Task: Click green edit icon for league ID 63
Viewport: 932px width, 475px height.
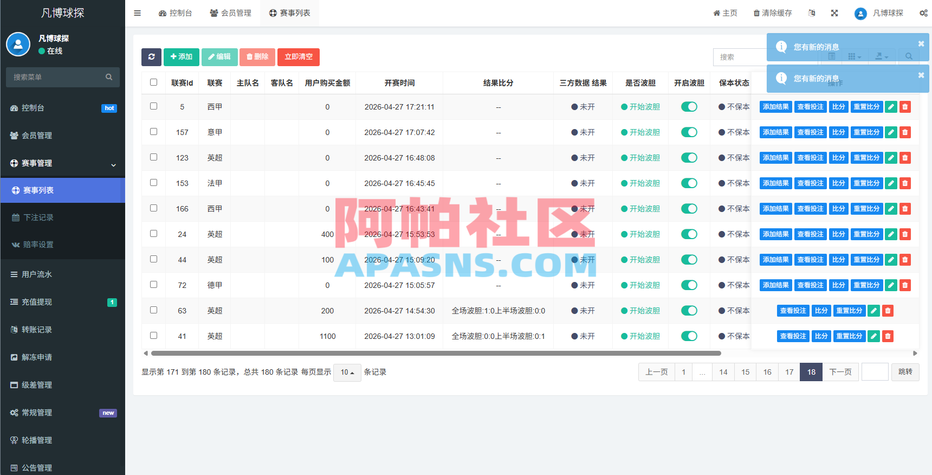Action: [x=873, y=311]
